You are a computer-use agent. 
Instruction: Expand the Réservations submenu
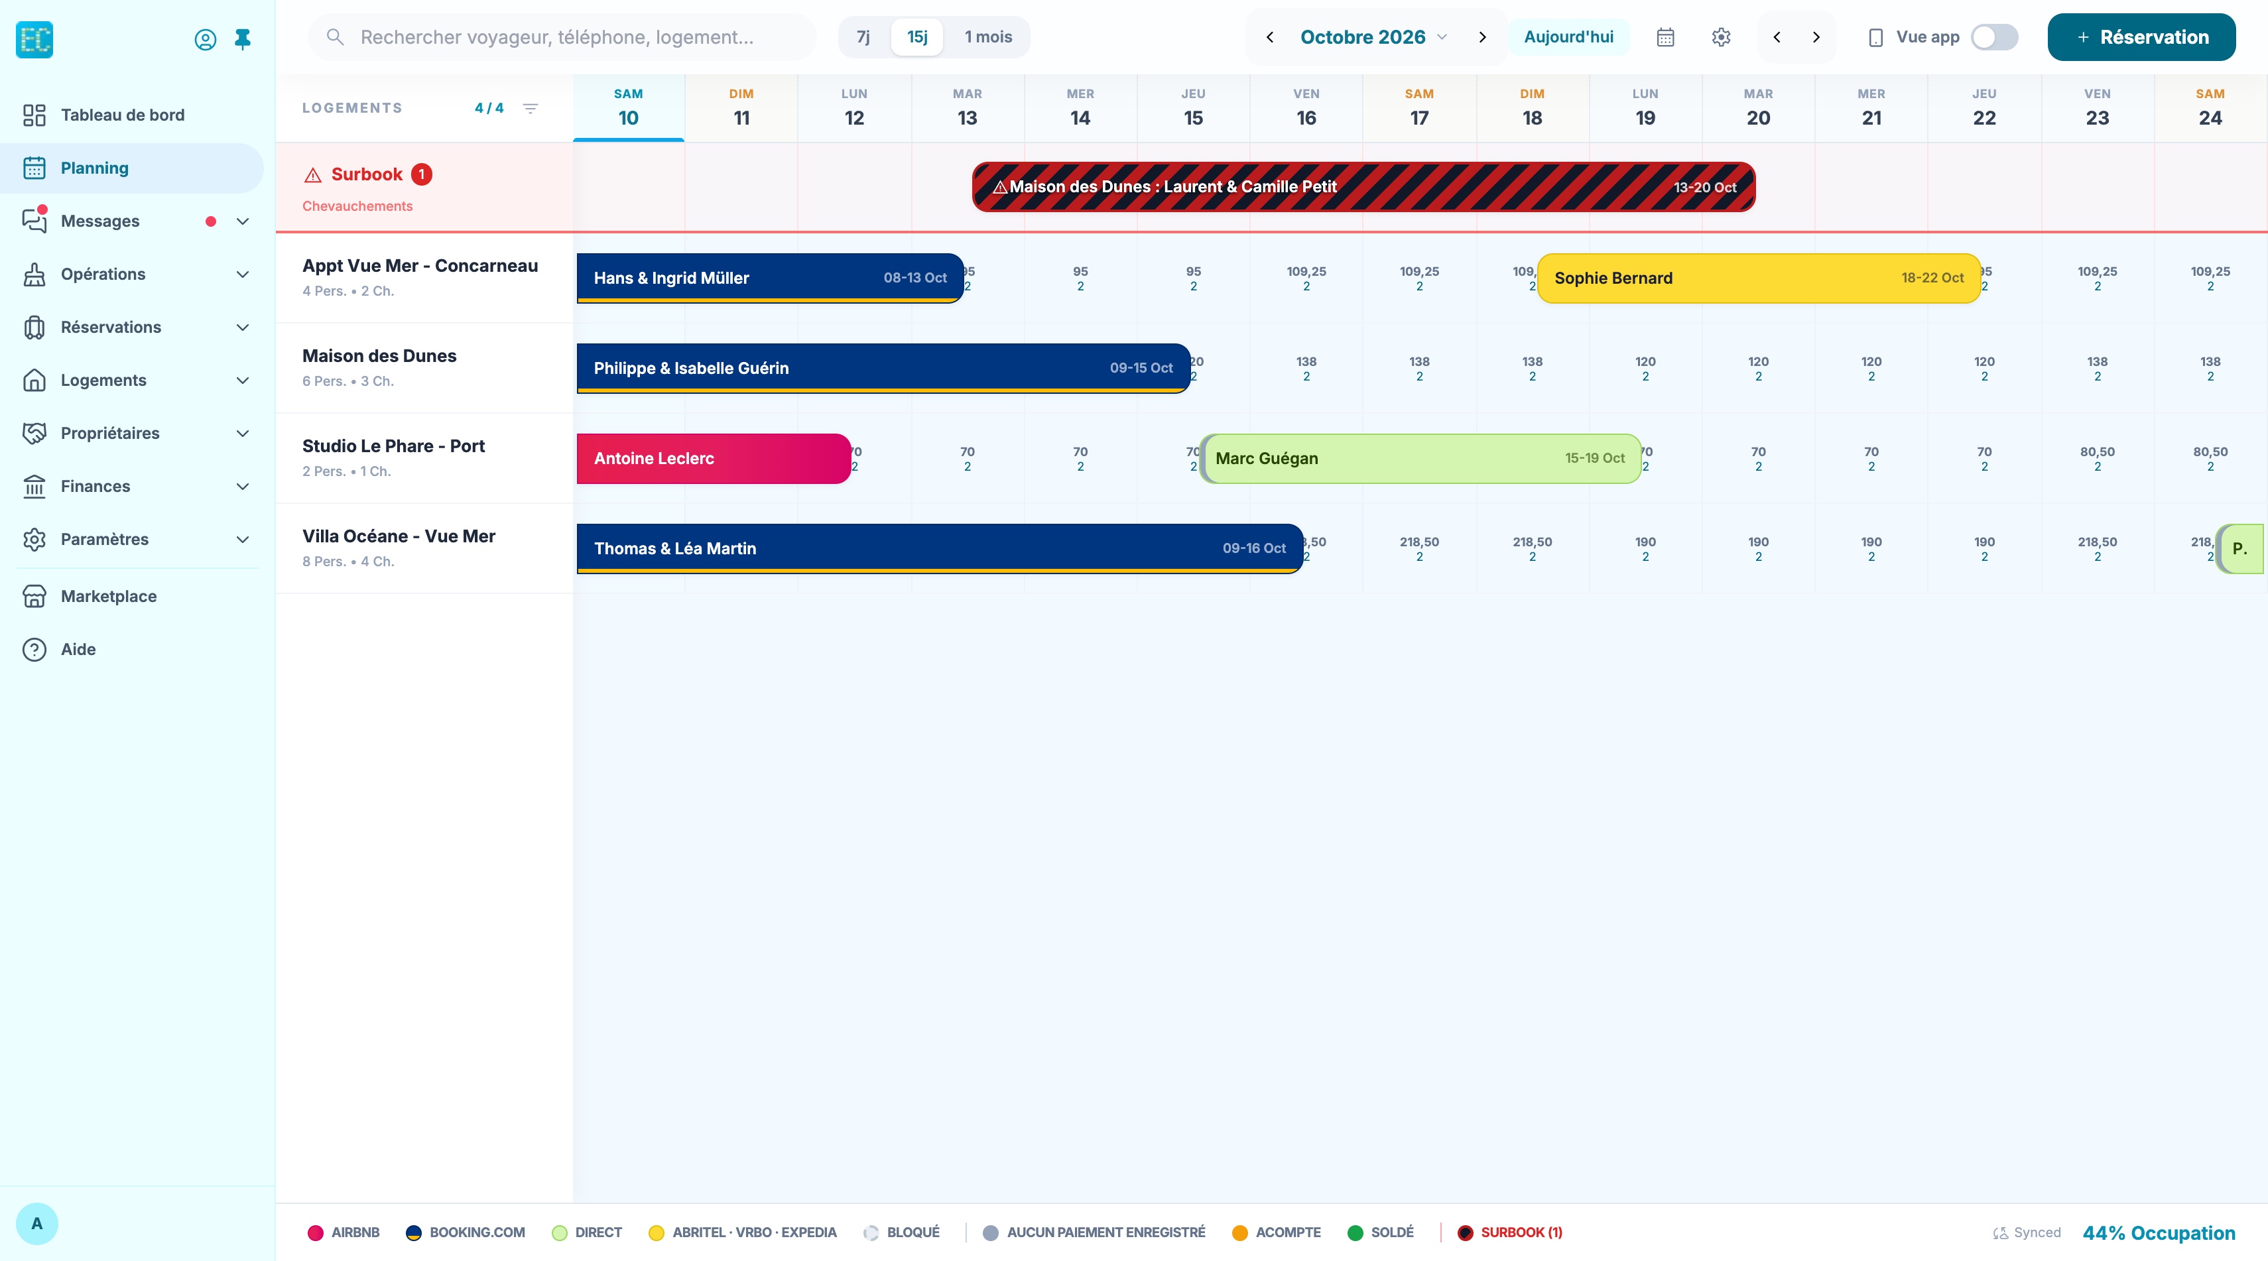243,328
